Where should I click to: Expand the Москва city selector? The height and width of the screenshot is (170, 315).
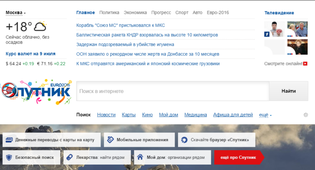16,13
